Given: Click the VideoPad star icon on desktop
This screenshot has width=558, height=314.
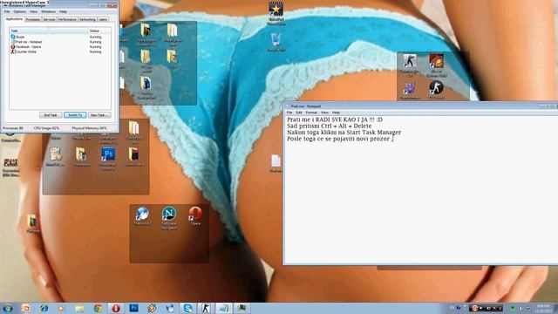Looking at the screenshot, I should pyautogui.click(x=276, y=10).
